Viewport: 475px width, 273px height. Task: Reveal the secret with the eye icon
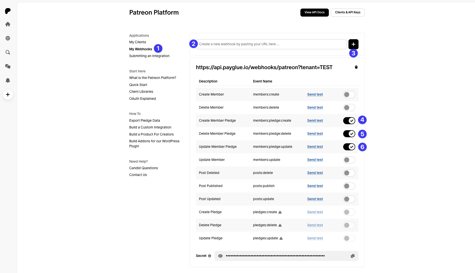[x=220, y=256]
